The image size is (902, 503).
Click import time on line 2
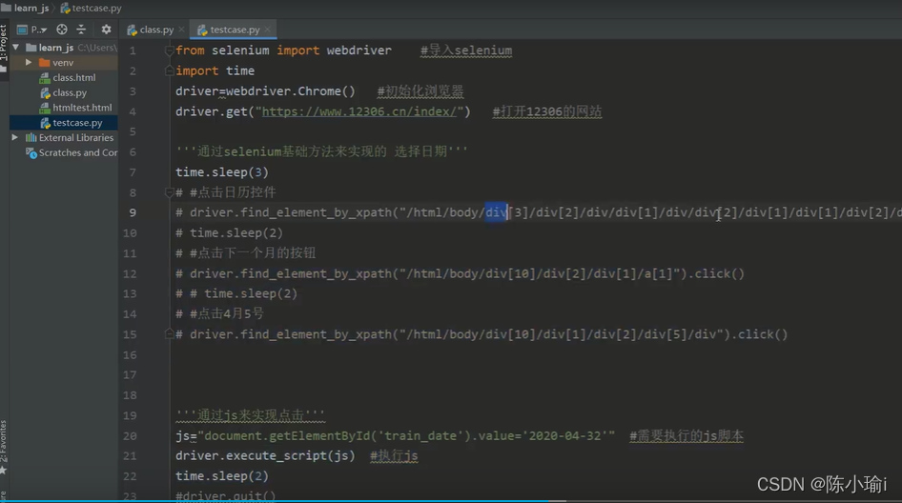(x=215, y=70)
